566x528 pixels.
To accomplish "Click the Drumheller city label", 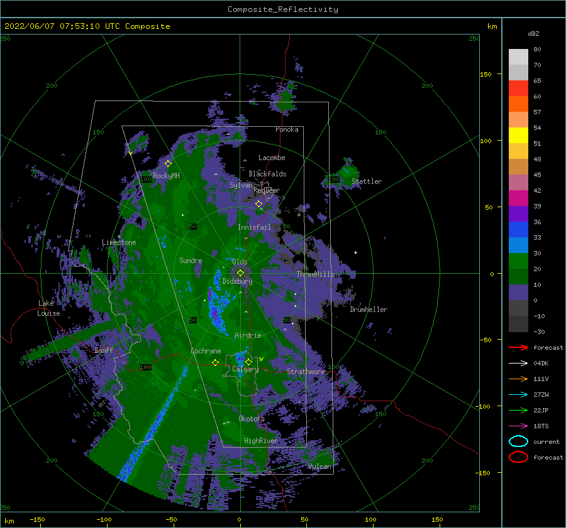I will click(x=368, y=310).
